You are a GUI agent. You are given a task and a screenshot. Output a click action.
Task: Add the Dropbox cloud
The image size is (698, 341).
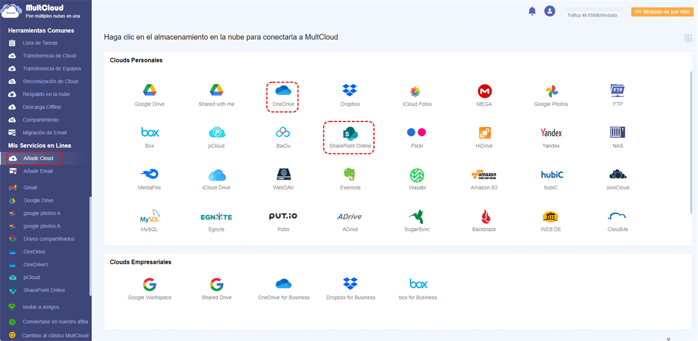pos(350,91)
